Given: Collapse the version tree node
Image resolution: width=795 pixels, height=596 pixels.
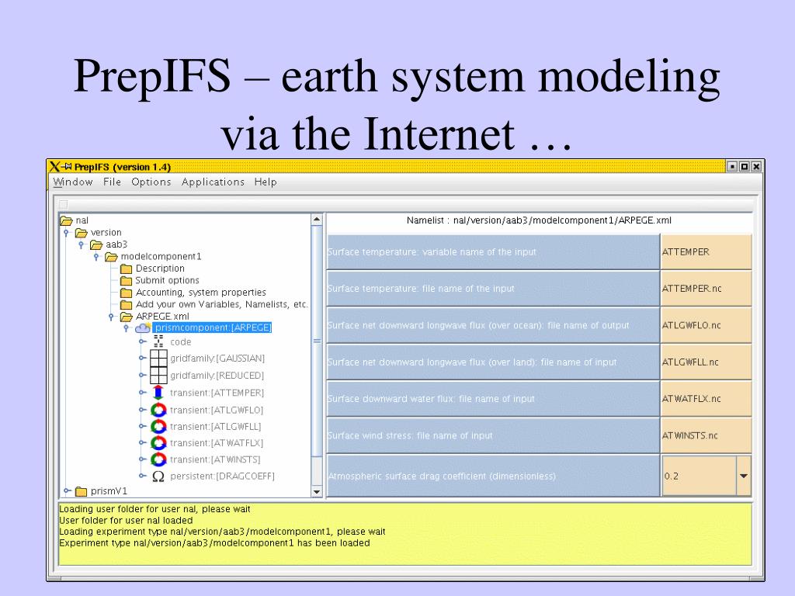Looking at the screenshot, I should (66, 233).
